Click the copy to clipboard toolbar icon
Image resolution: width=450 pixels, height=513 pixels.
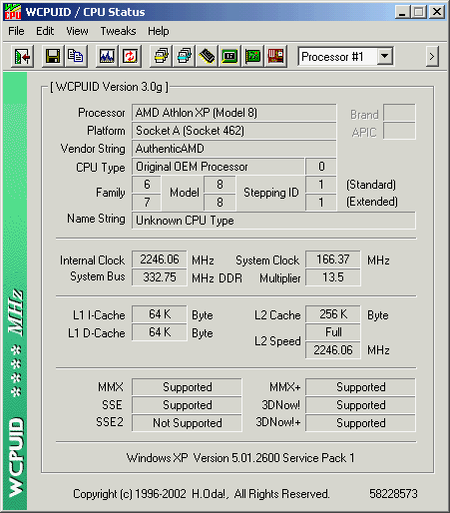[x=76, y=57]
